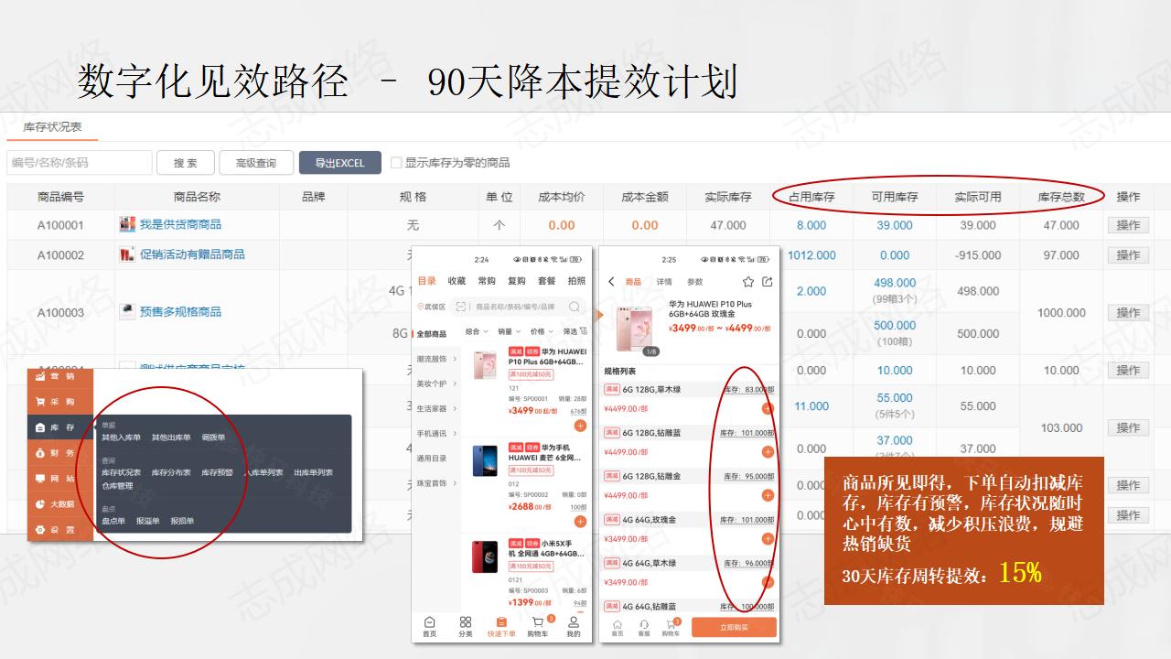Image resolution: width=1171 pixels, height=659 pixels.
Task: Tap the 首页 home icon in product list phone
Action: pos(429,621)
